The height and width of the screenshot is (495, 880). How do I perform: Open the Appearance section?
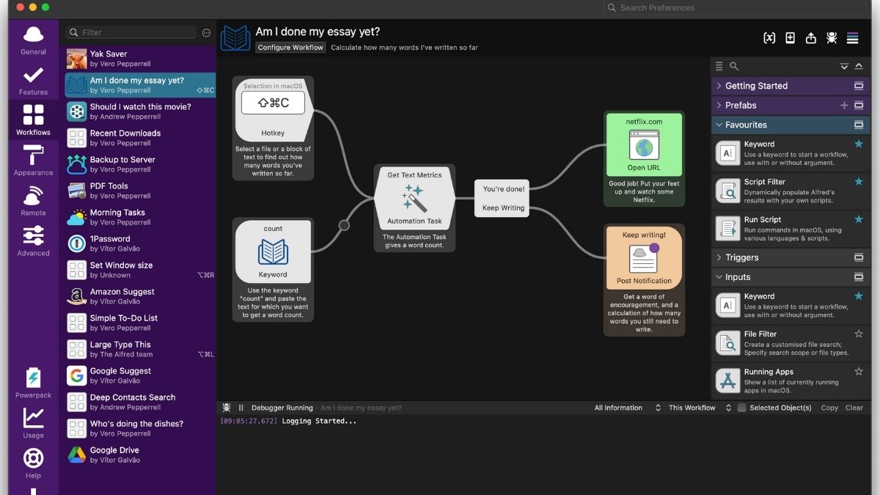point(33,161)
